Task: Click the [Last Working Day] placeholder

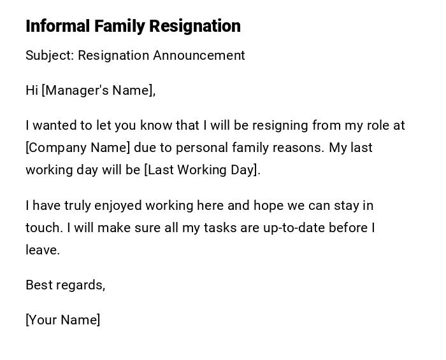Action: tap(202, 170)
